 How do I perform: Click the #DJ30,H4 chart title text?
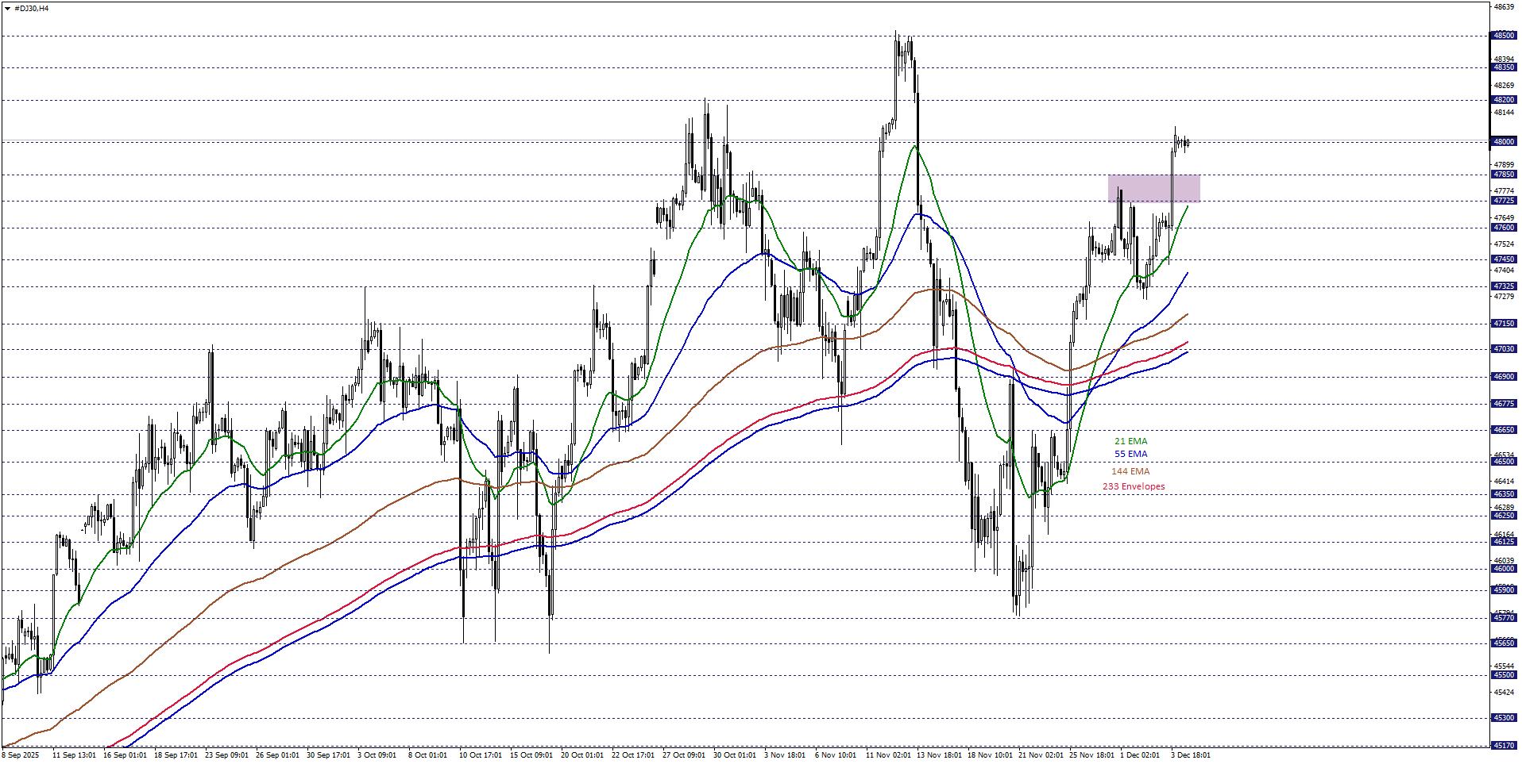pos(32,8)
